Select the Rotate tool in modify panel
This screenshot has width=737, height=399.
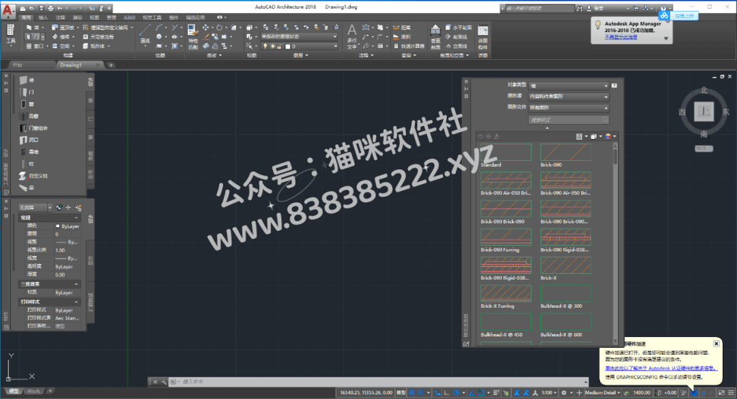point(219,28)
